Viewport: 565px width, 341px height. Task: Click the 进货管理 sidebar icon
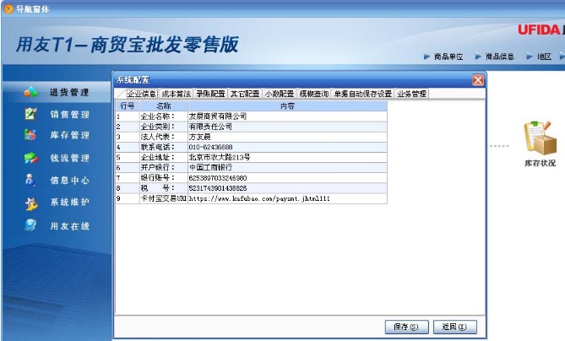click(x=30, y=92)
